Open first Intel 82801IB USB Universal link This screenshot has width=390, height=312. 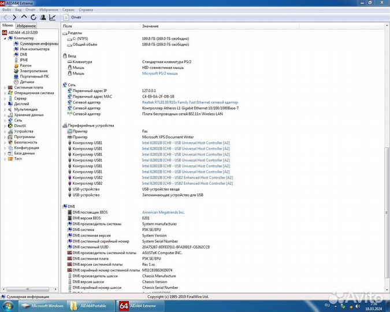click(x=186, y=143)
